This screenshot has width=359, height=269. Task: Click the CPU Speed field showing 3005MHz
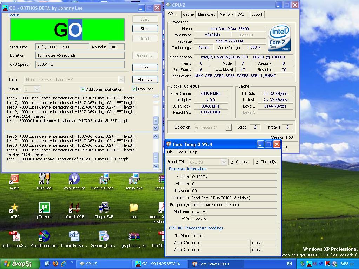coord(80,64)
